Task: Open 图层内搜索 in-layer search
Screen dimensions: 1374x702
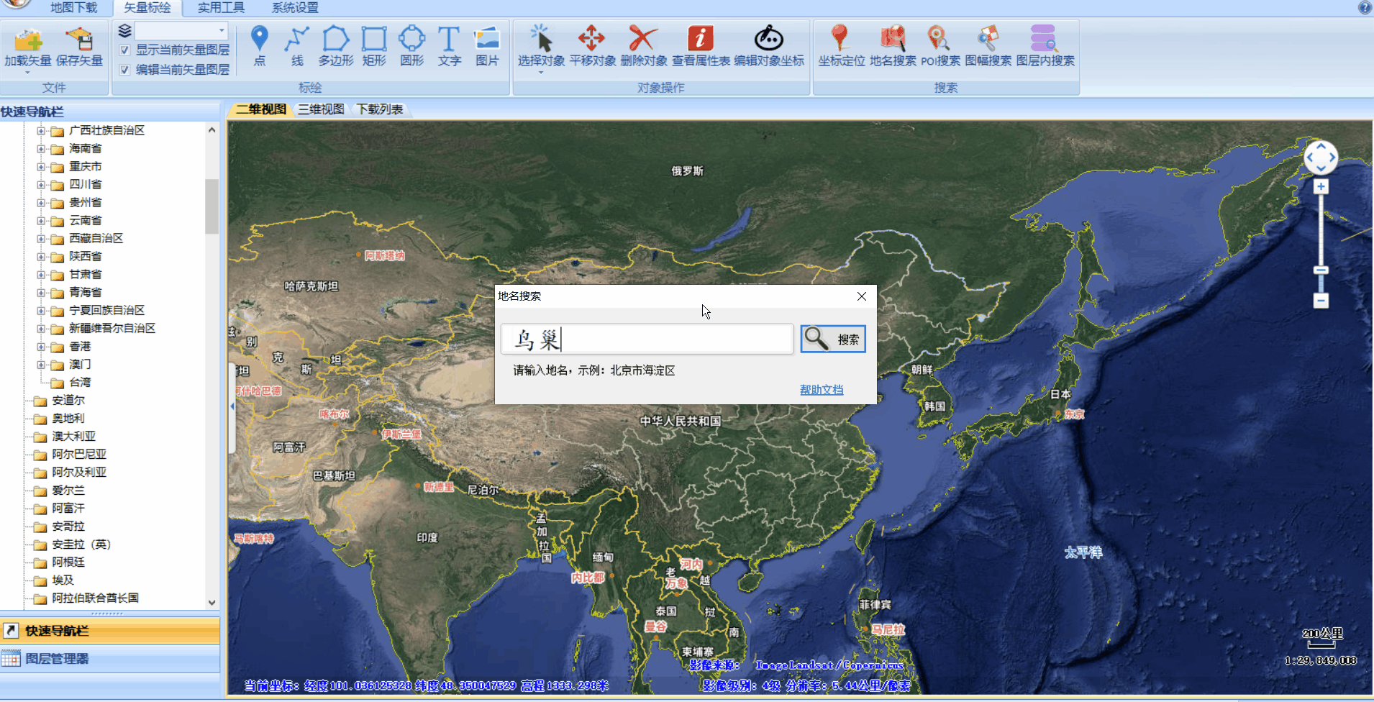Action: (1045, 46)
